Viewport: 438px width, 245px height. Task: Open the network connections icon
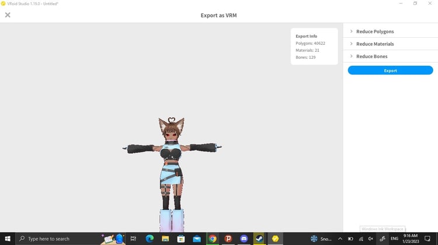coord(361,239)
